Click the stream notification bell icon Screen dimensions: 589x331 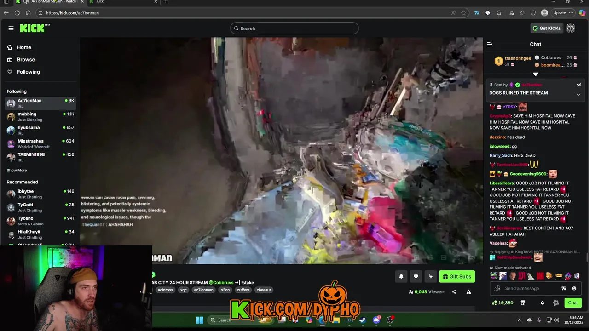(x=401, y=276)
